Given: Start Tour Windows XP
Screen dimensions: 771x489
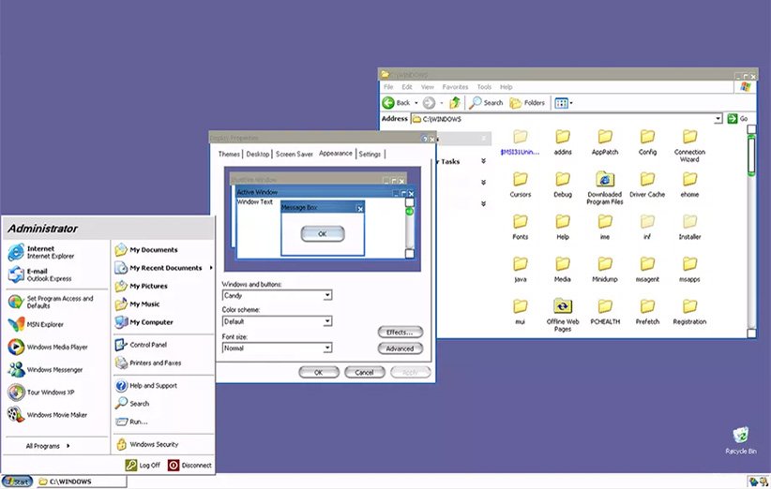Looking at the screenshot, I should click(x=41, y=392).
